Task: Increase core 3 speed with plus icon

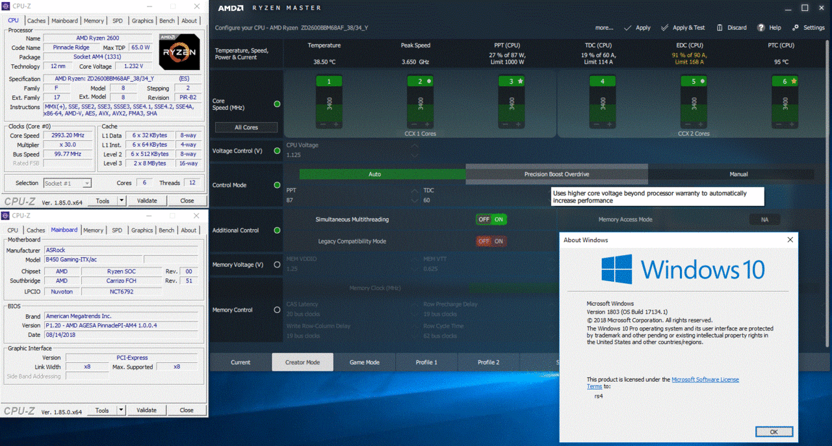Action: click(x=518, y=124)
